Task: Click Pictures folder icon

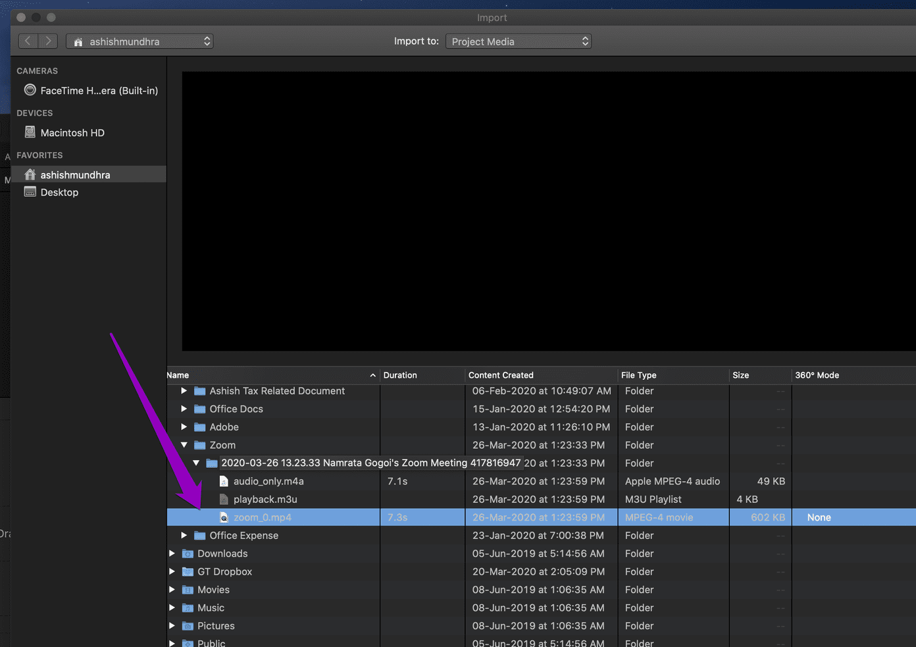Action: coord(188,626)
